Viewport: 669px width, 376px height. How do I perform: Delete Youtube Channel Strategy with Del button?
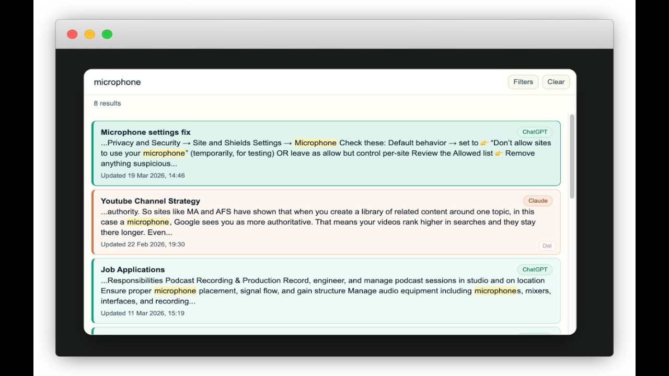[547, 246]
